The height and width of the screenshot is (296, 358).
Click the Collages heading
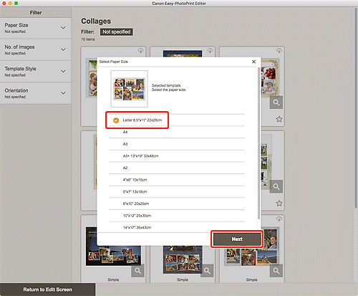tap(96, 21)
